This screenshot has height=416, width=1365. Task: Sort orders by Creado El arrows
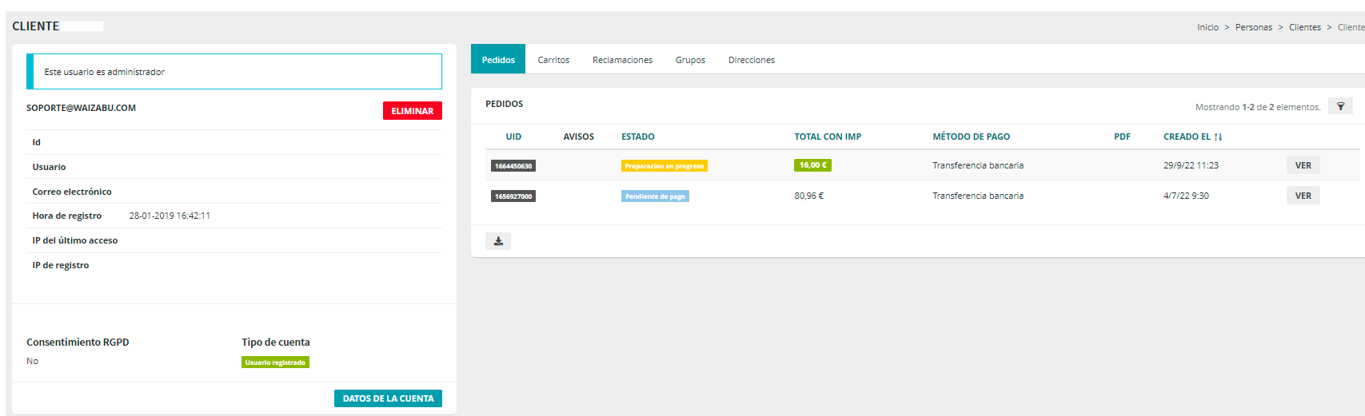coord(1218,137)
